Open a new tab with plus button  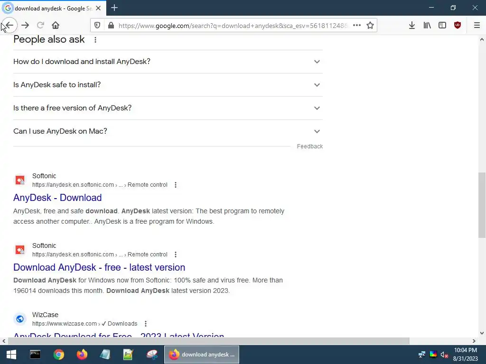pyautogui.click(x=114, y=8)
